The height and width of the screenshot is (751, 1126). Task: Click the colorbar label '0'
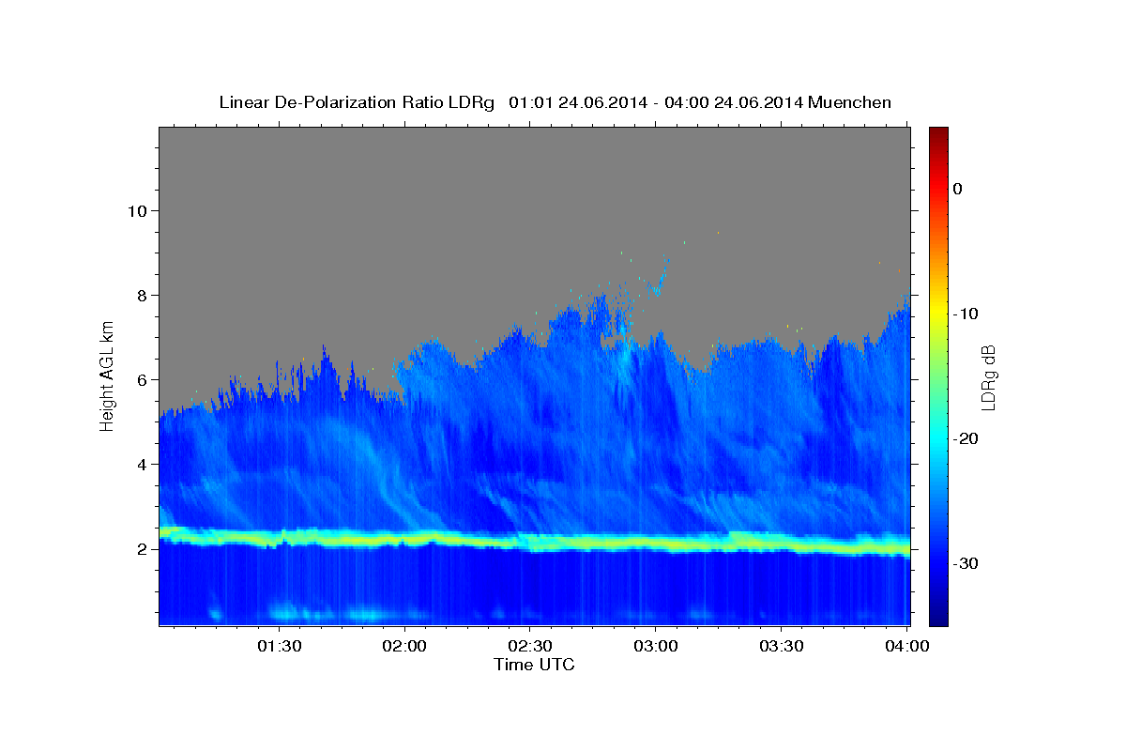tap(958, 189)
